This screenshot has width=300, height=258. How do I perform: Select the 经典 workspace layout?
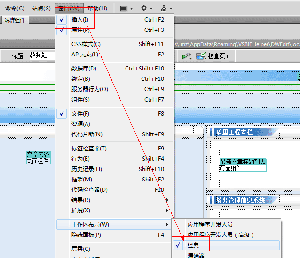click(193, 245)
